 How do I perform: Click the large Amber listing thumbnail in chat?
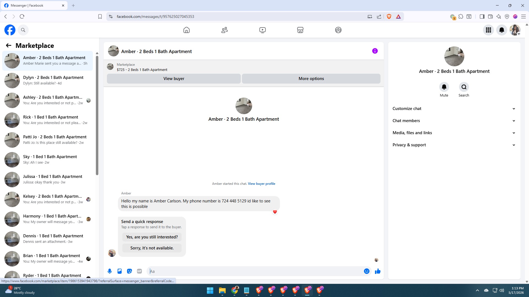pyautogui.click(x=244, y=106)
